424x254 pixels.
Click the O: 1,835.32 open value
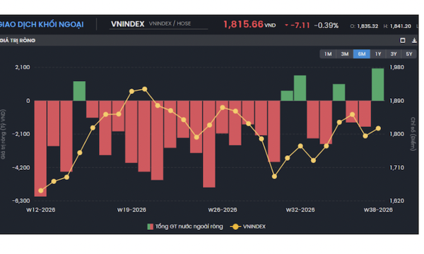click(x=364, y=26)
